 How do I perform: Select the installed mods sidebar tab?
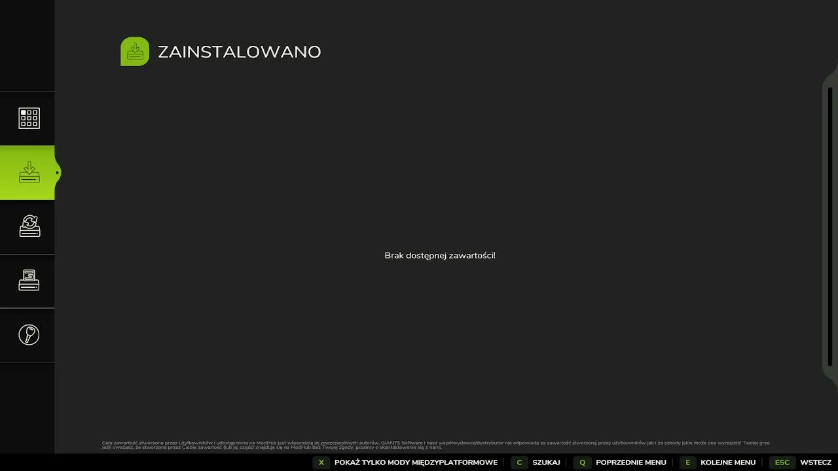[x=29, y=173]
